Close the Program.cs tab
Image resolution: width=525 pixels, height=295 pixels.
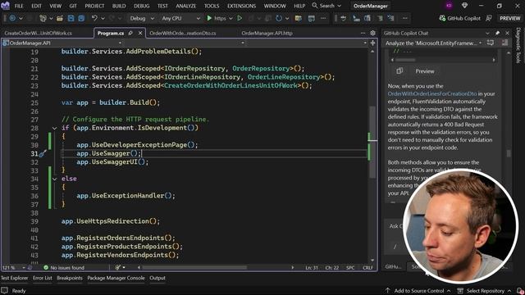140,33
